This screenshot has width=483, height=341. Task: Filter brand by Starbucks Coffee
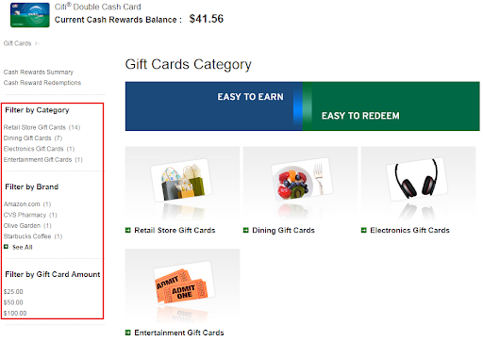click(x=33, y=236)
